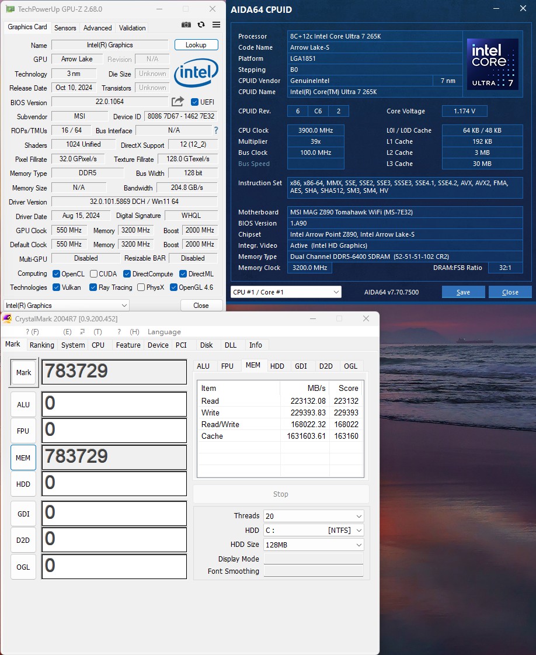Click the Driver Version field in GPU-Z

(134, 202)
